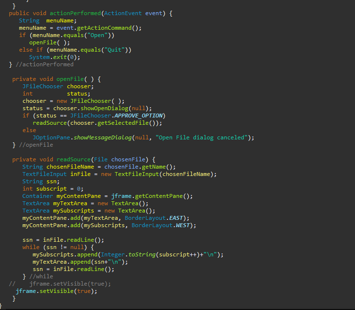Click the System.exit(0) statement
Viewport: 355px width, 310px height.
(x=55, y=57)
